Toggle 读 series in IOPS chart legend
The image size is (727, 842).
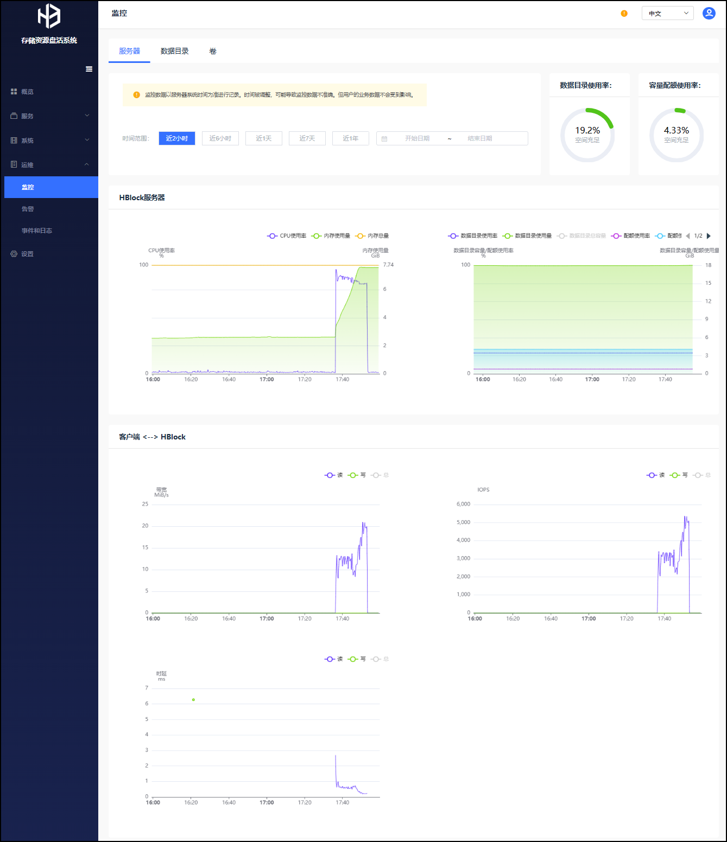point(655,475)
